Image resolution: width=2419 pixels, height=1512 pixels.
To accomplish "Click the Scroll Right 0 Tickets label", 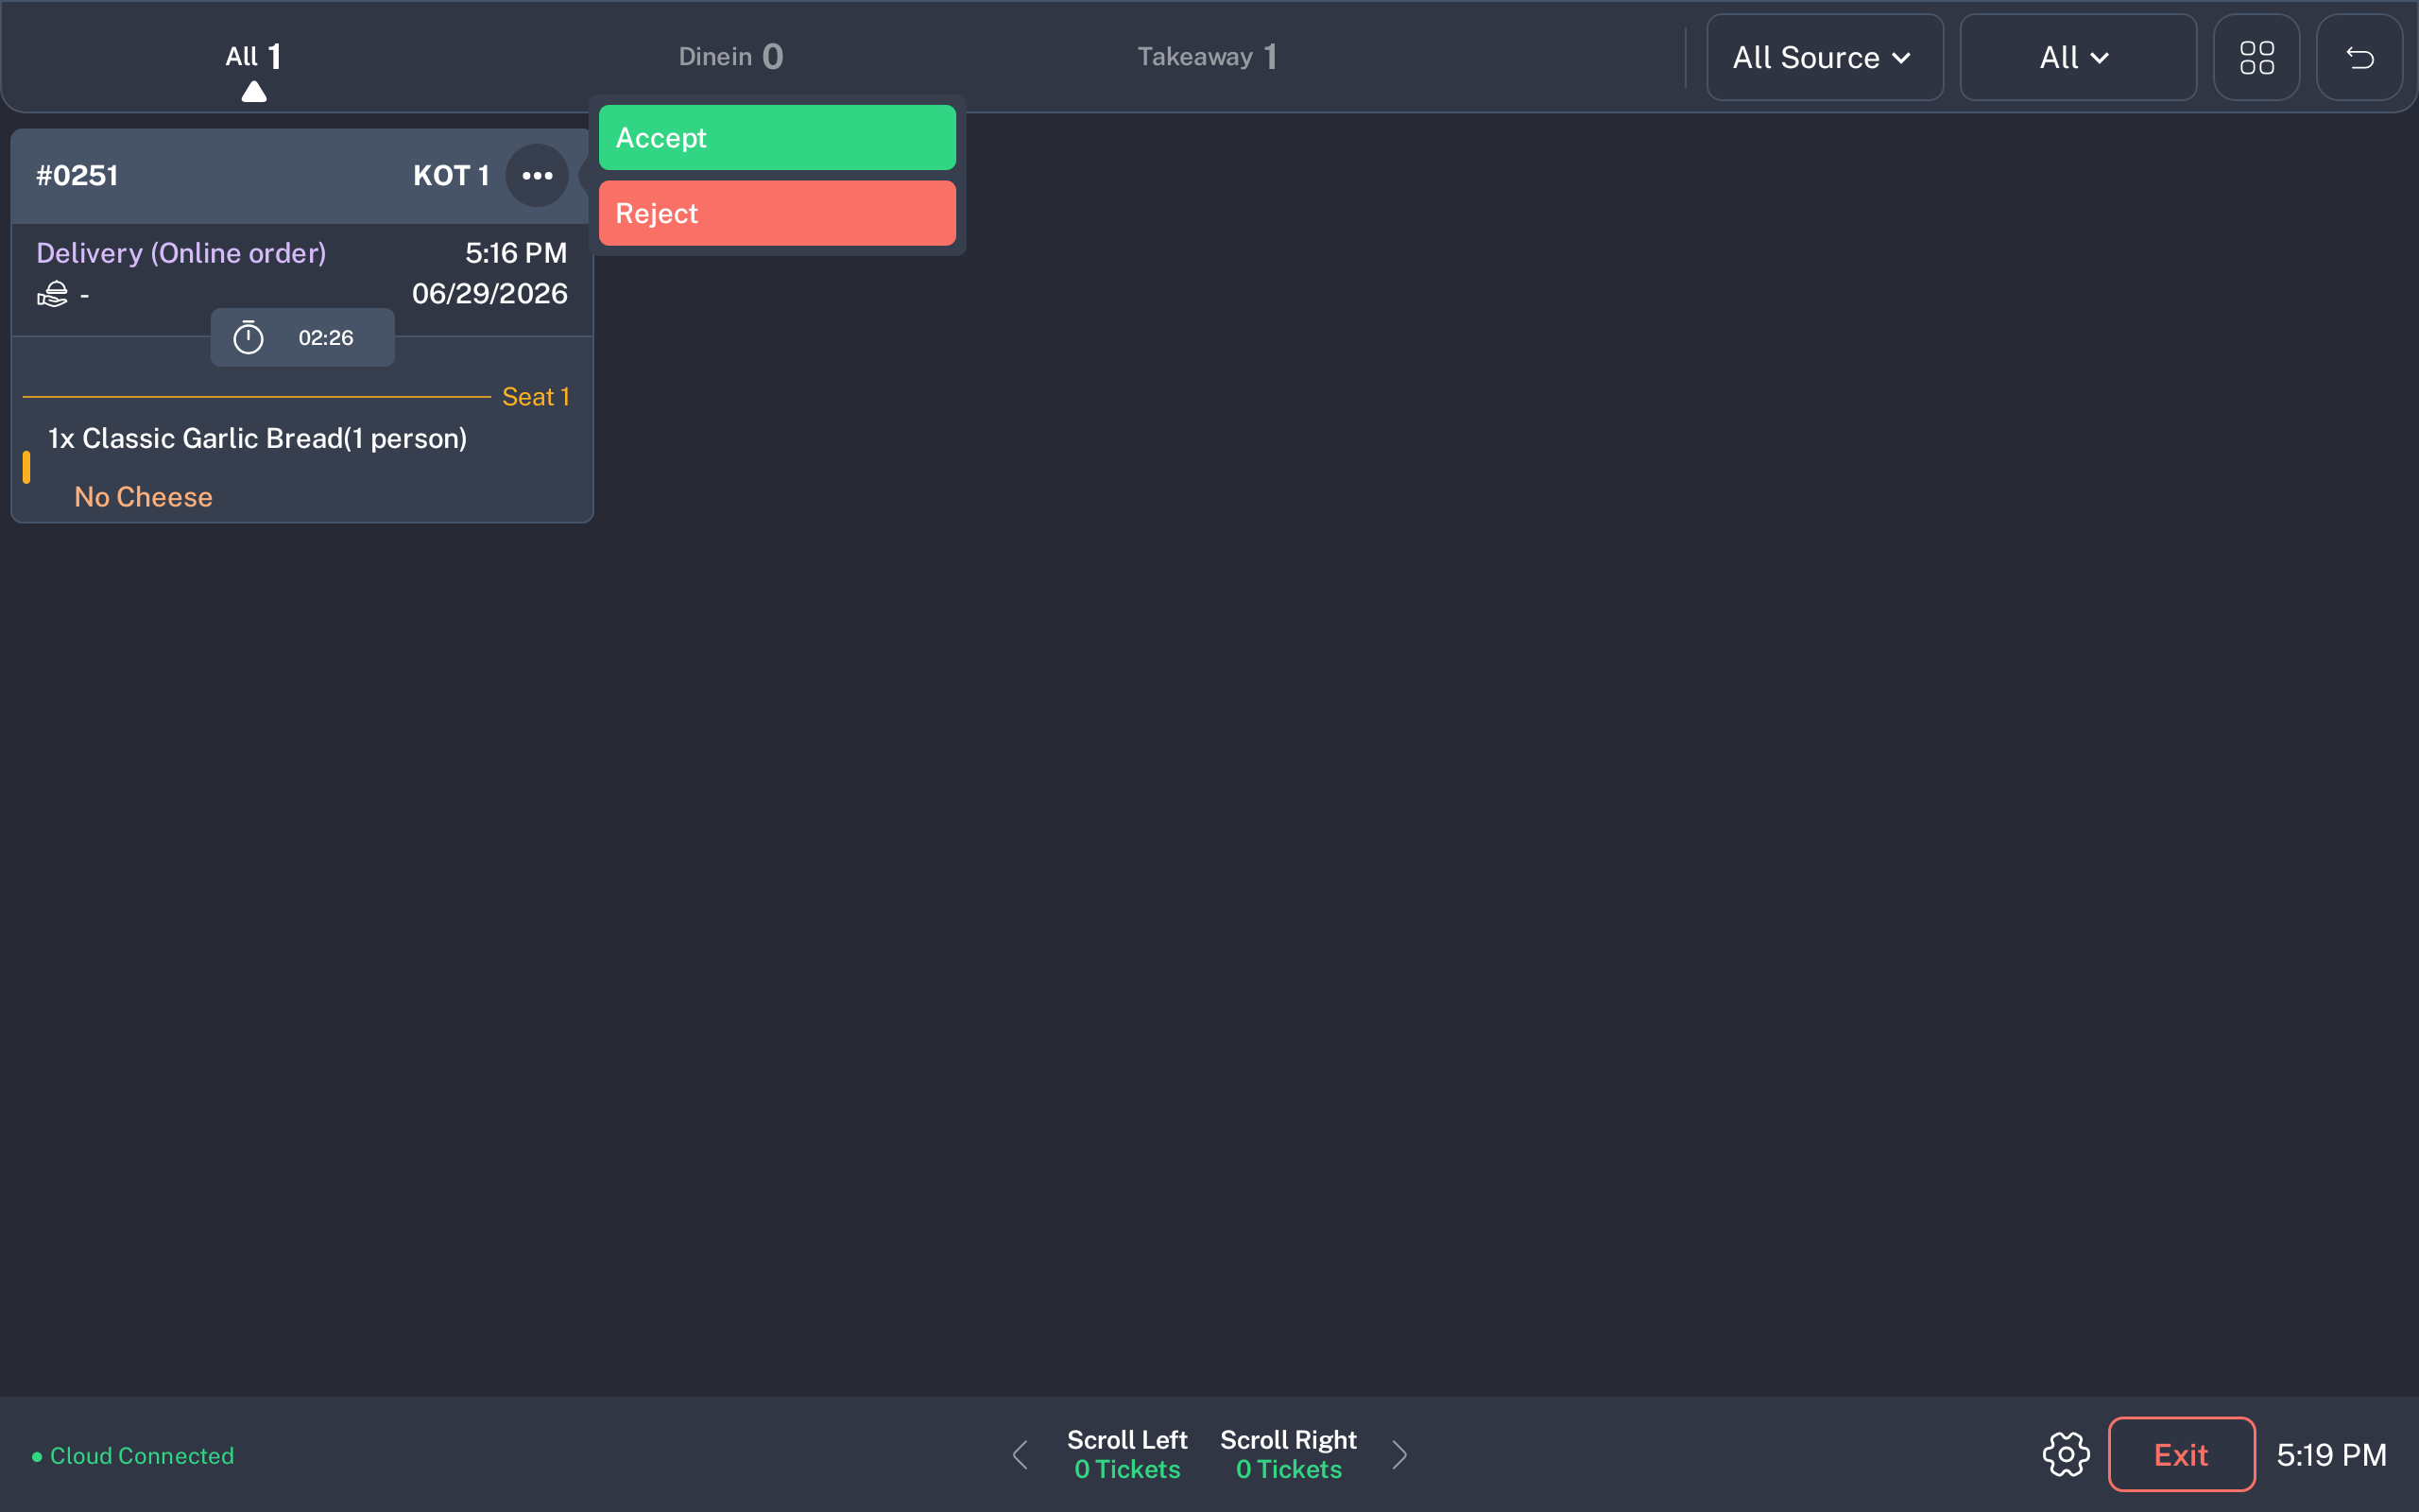I will point(1288,1454).
